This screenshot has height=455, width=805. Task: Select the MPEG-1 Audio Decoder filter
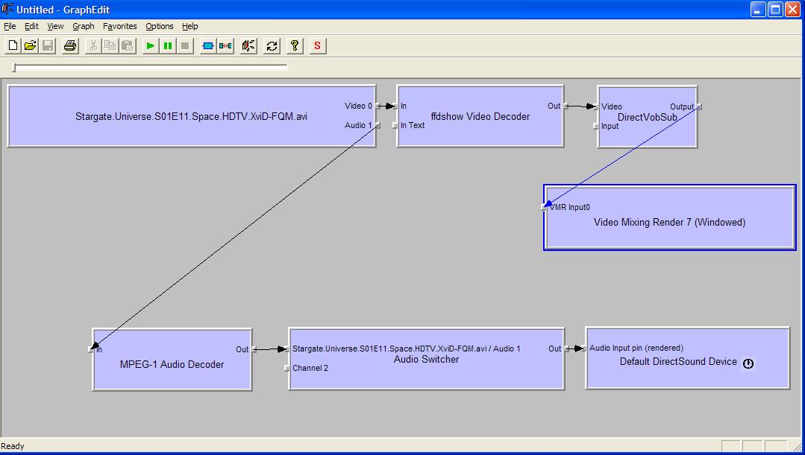tap(172, 376)
